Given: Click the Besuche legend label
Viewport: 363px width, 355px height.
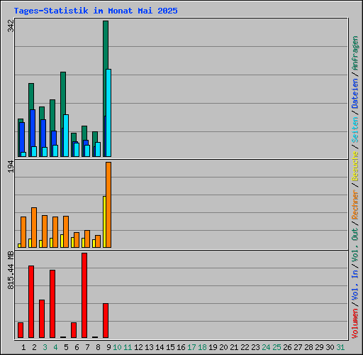Looking at the screenshot, I should click(x=355, y=166).
